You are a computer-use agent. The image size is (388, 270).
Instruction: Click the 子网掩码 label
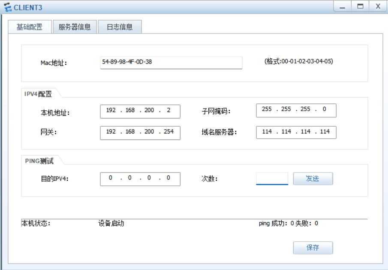tap(216, 111)
